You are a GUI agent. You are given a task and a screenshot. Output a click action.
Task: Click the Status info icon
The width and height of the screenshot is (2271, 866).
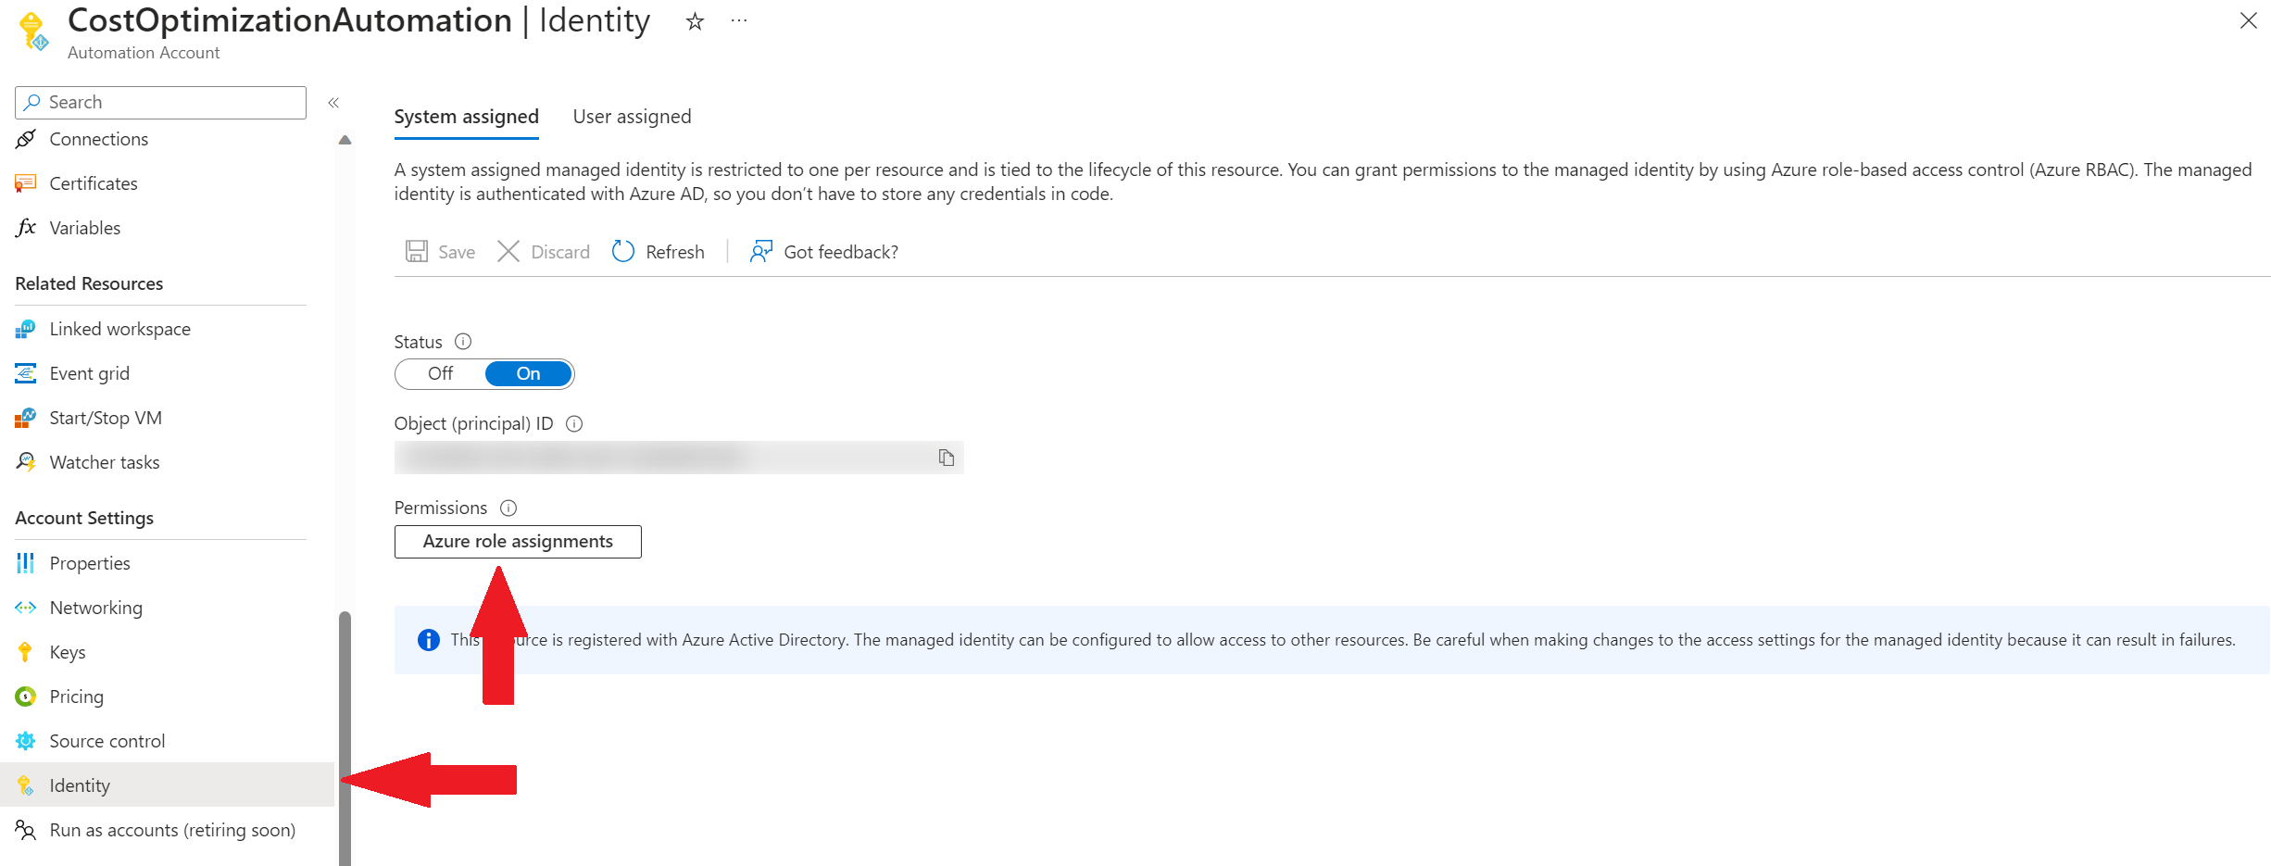463,342
